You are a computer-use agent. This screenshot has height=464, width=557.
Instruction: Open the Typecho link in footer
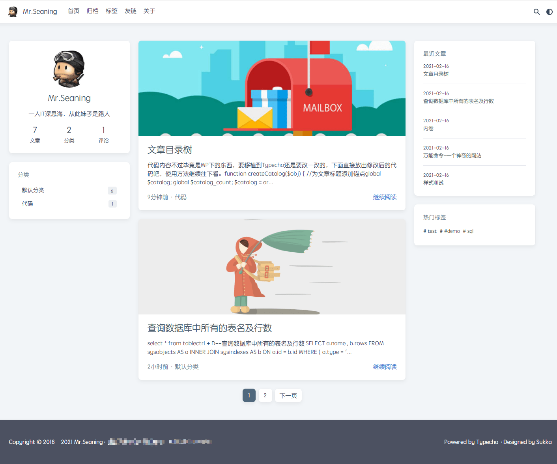click(x=487, y=442)
